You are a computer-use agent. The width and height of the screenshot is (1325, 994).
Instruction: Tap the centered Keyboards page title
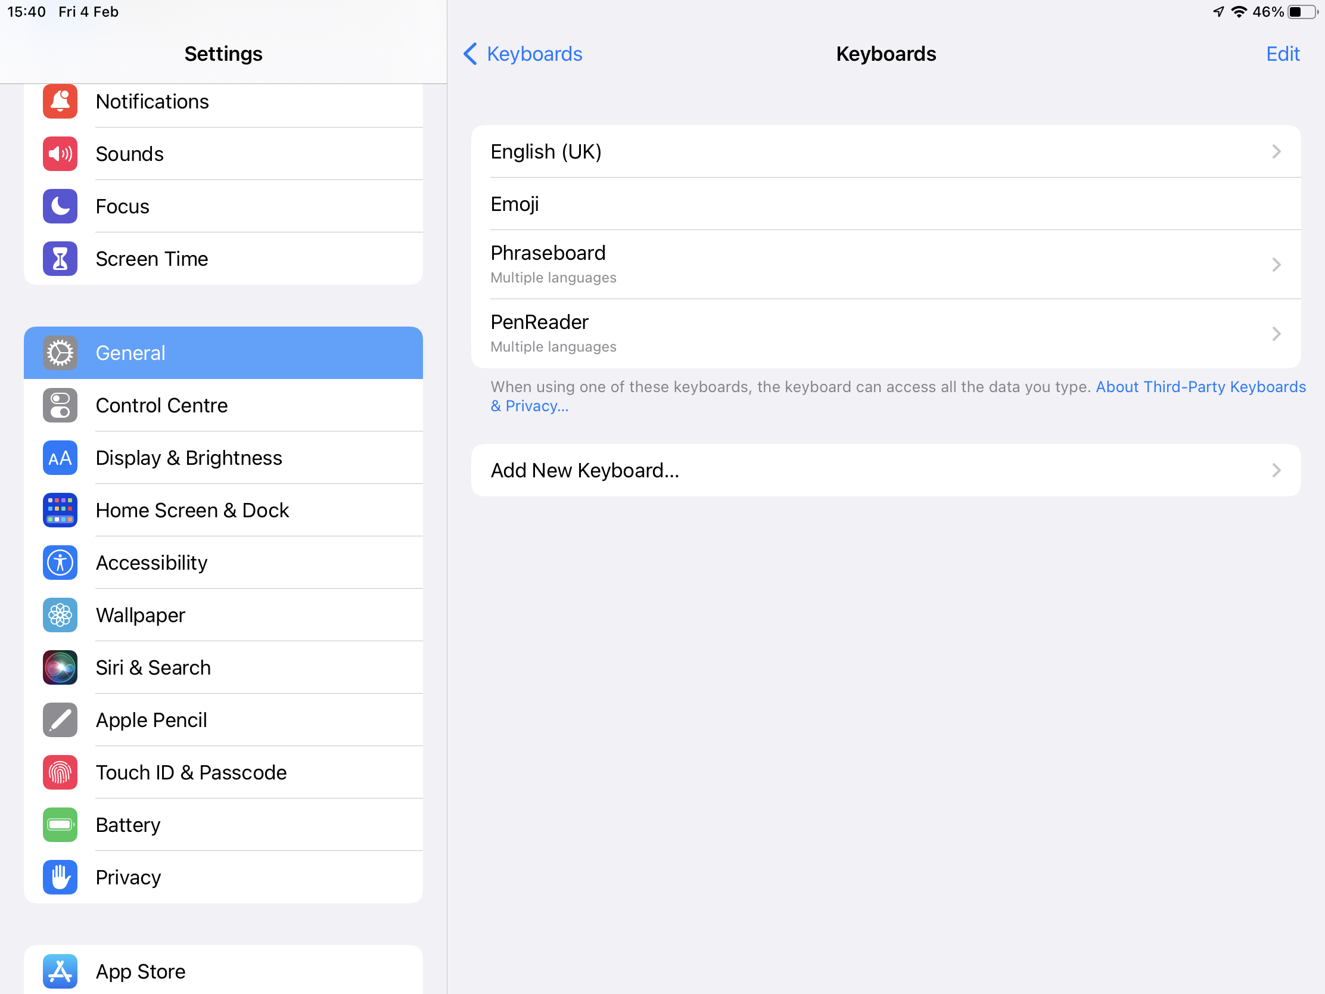(886, 54)
